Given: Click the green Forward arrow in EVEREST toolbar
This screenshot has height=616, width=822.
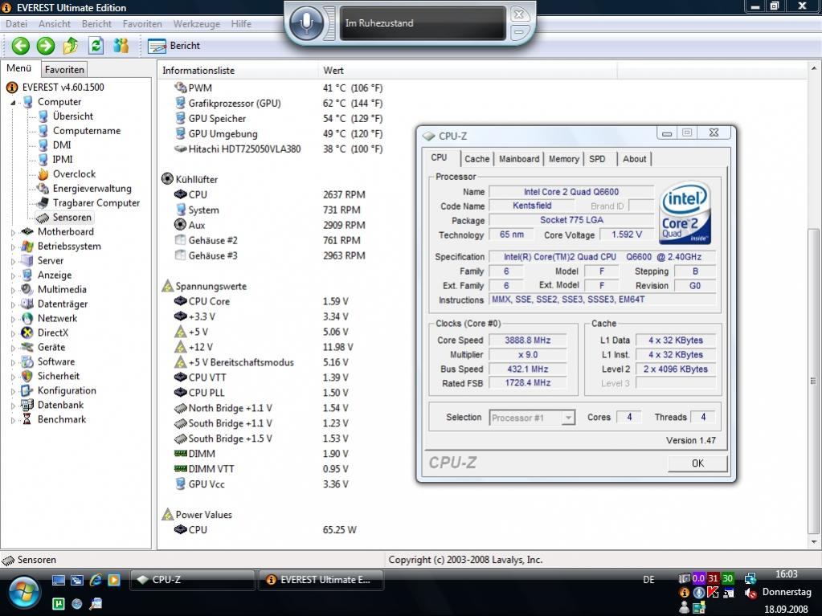Looking at the screenshot, I should (x=46, y=46).
